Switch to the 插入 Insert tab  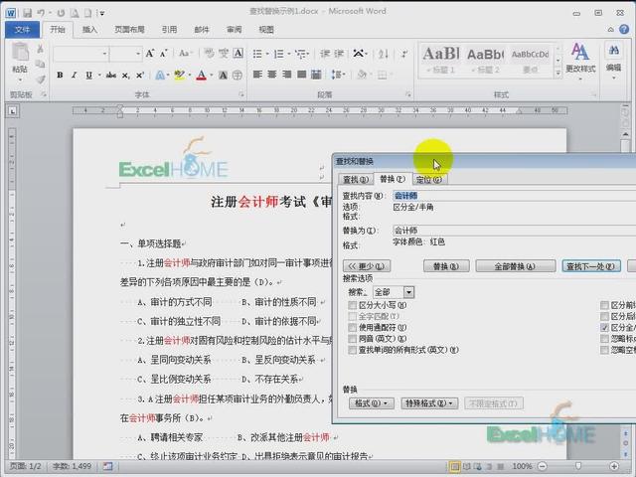click(89, 30)
